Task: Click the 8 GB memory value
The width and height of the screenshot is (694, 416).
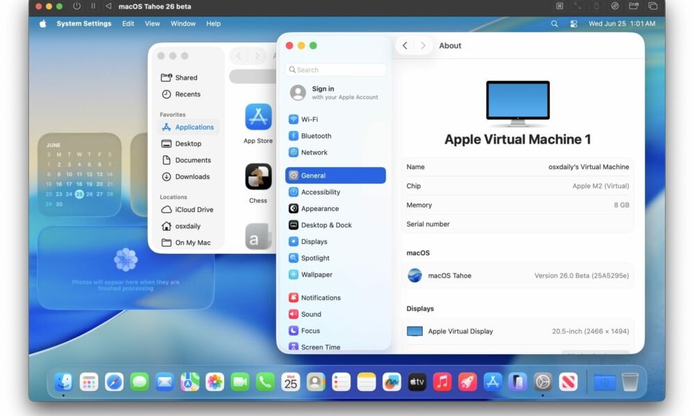Action: (621, 205)
